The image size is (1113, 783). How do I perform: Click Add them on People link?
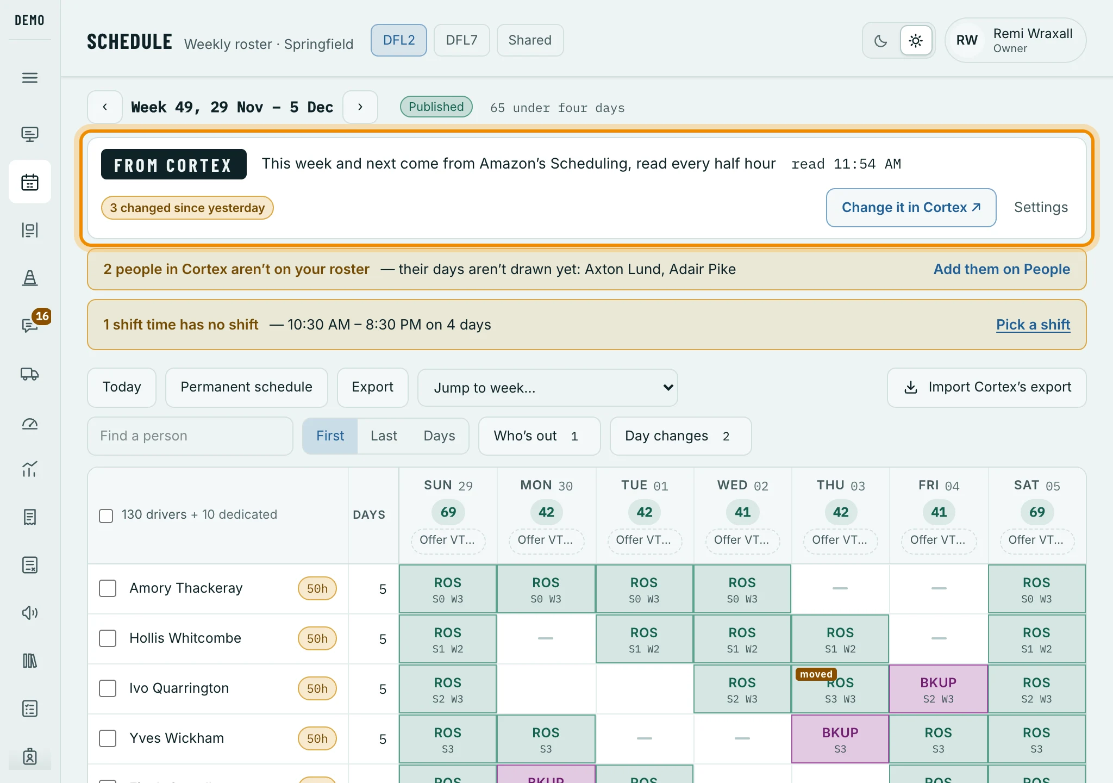pos(1002,269)
